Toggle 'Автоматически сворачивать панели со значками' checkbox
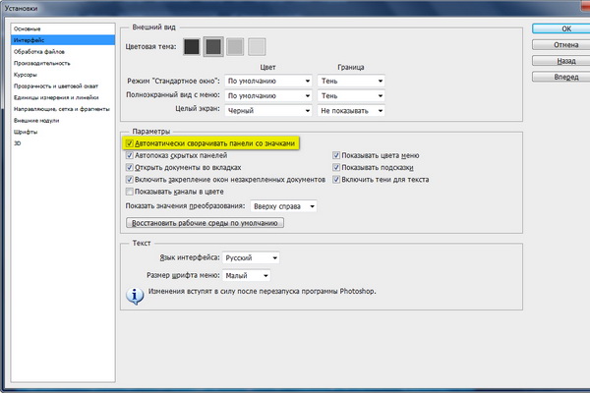The width and height of the screenshot is (590, 393). point(131,143)
